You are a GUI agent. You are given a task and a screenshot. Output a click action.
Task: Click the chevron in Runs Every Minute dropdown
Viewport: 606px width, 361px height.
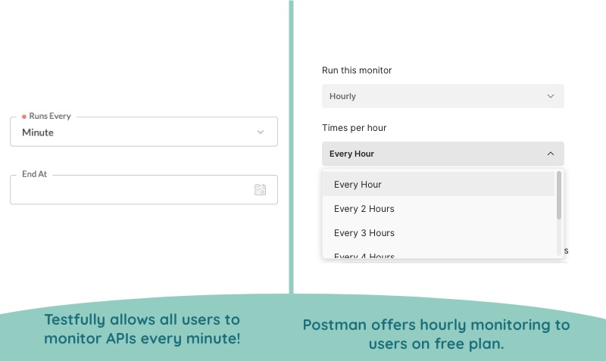click(261, 132)
